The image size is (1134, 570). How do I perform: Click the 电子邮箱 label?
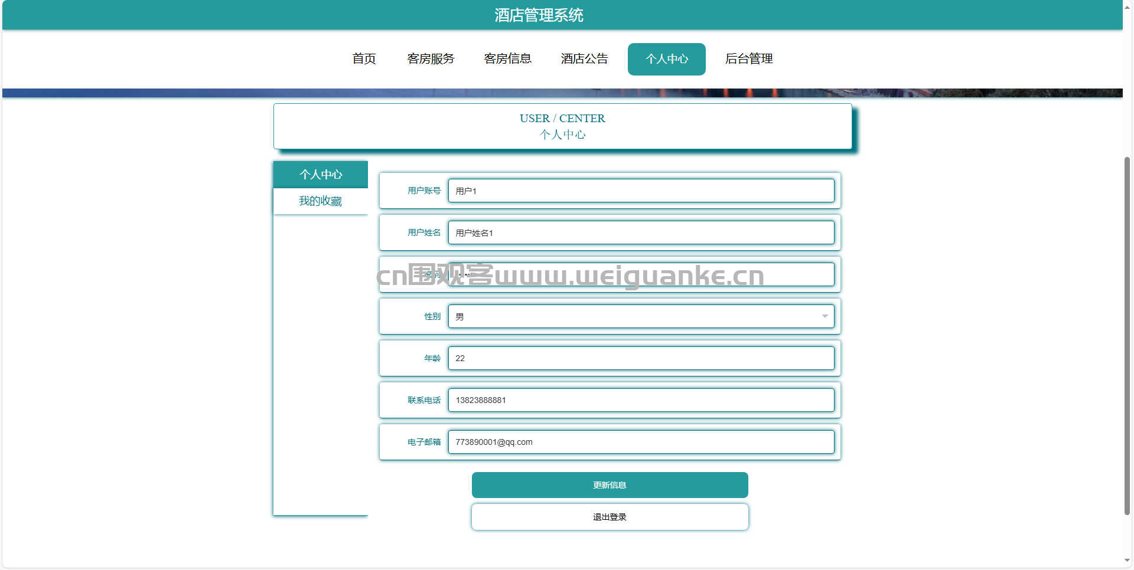click(424, 442)
